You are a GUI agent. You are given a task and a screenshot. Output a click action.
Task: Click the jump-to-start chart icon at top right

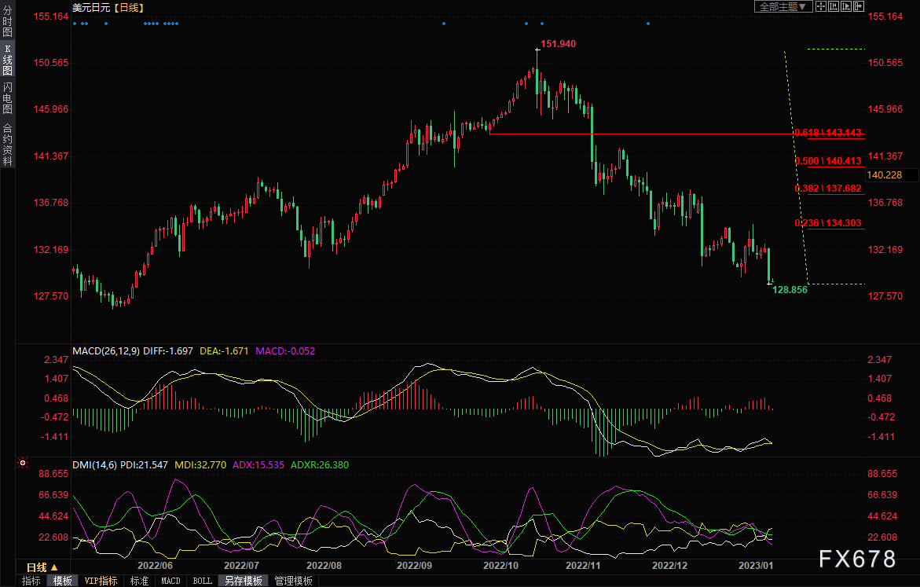point(832,6)
